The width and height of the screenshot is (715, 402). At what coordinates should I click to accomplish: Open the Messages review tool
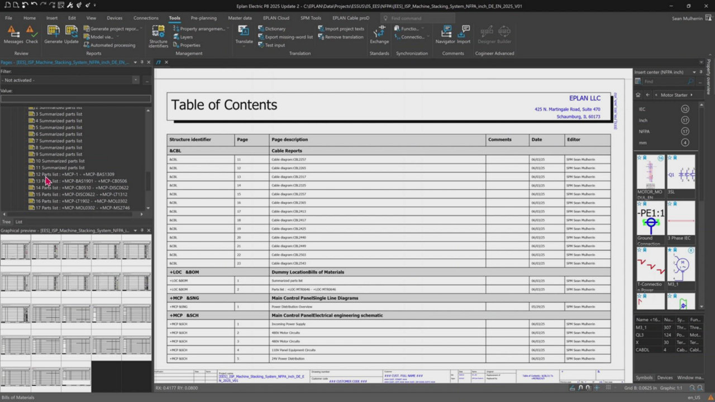(13, 33)
